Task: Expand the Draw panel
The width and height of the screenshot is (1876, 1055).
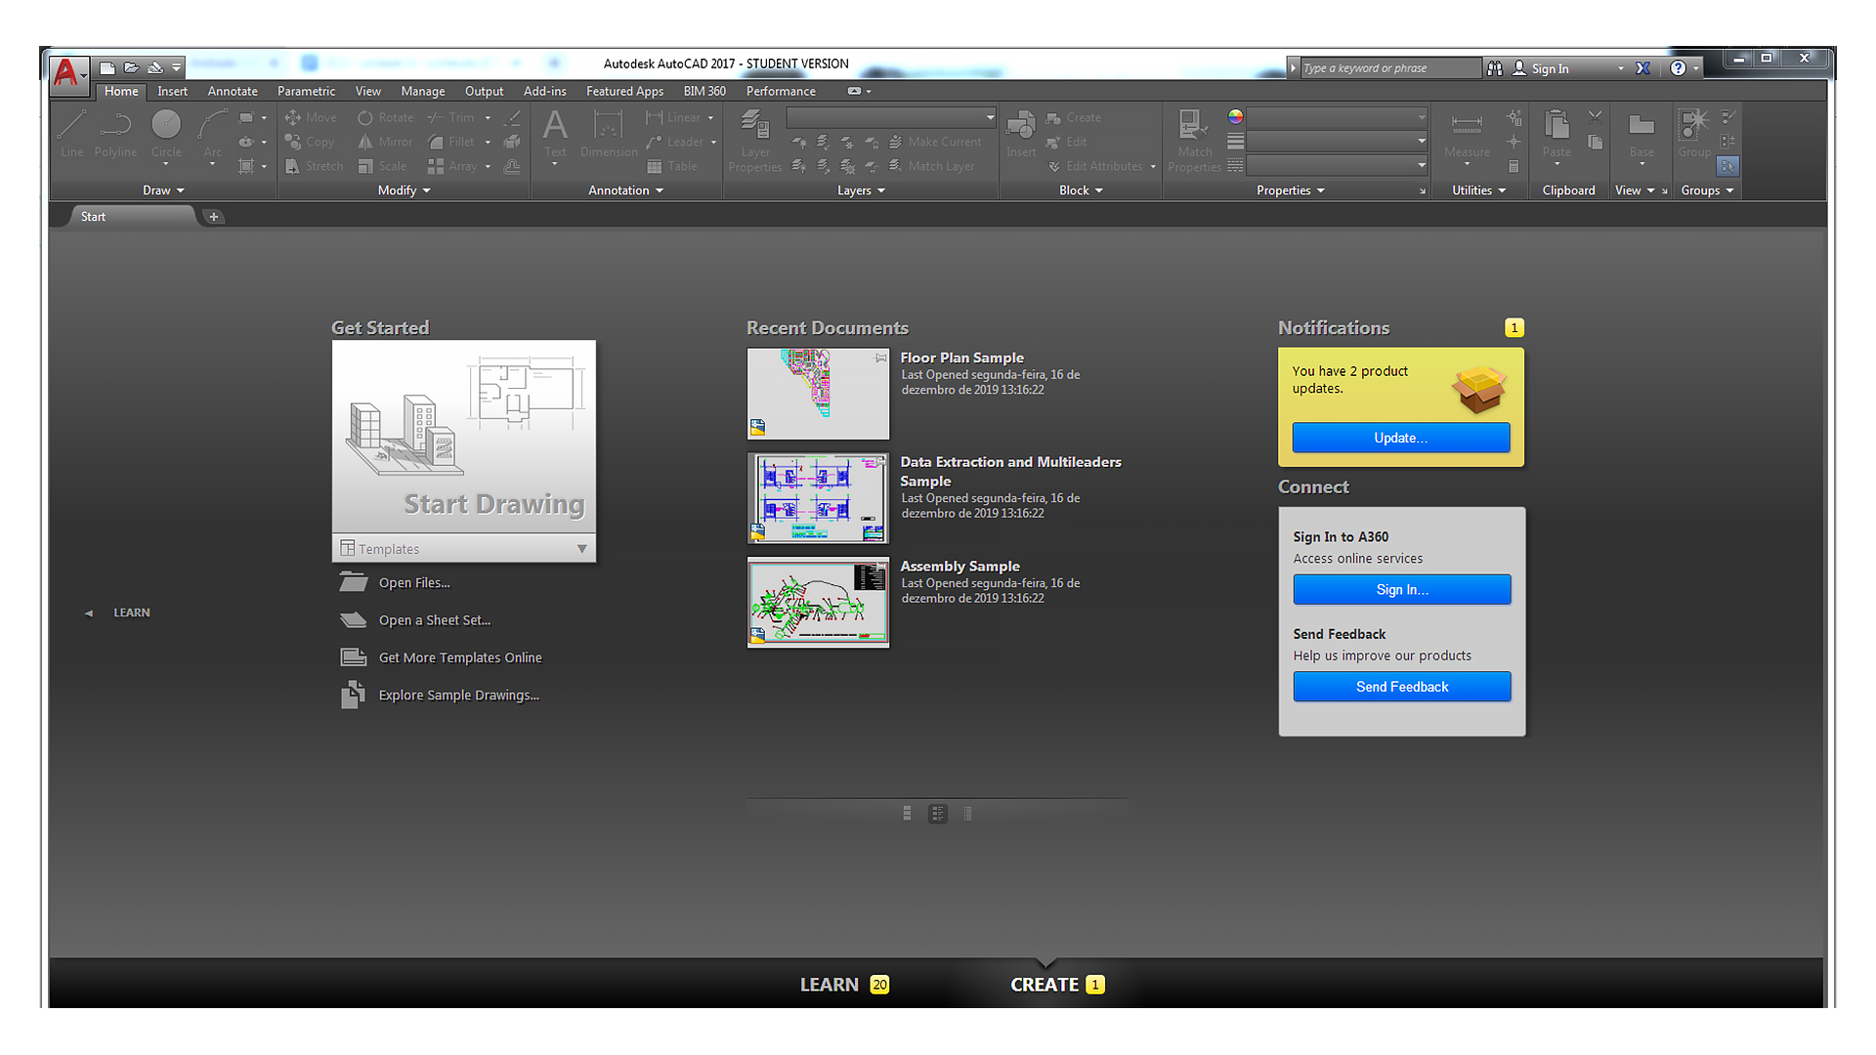Action: point(163,190)
